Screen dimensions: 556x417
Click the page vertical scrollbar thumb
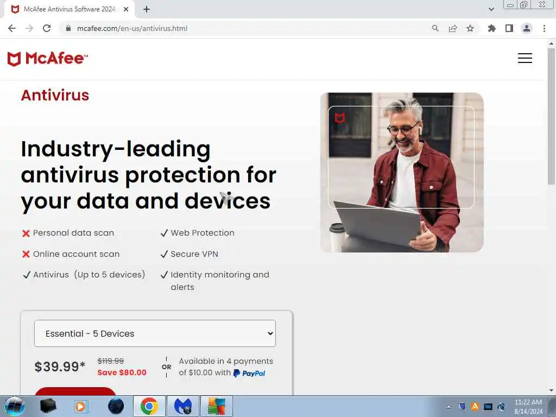coord(551,117)
